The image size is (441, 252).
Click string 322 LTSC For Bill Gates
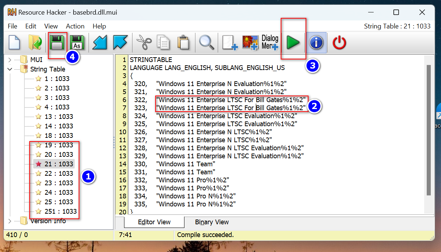tap(220, 100)
